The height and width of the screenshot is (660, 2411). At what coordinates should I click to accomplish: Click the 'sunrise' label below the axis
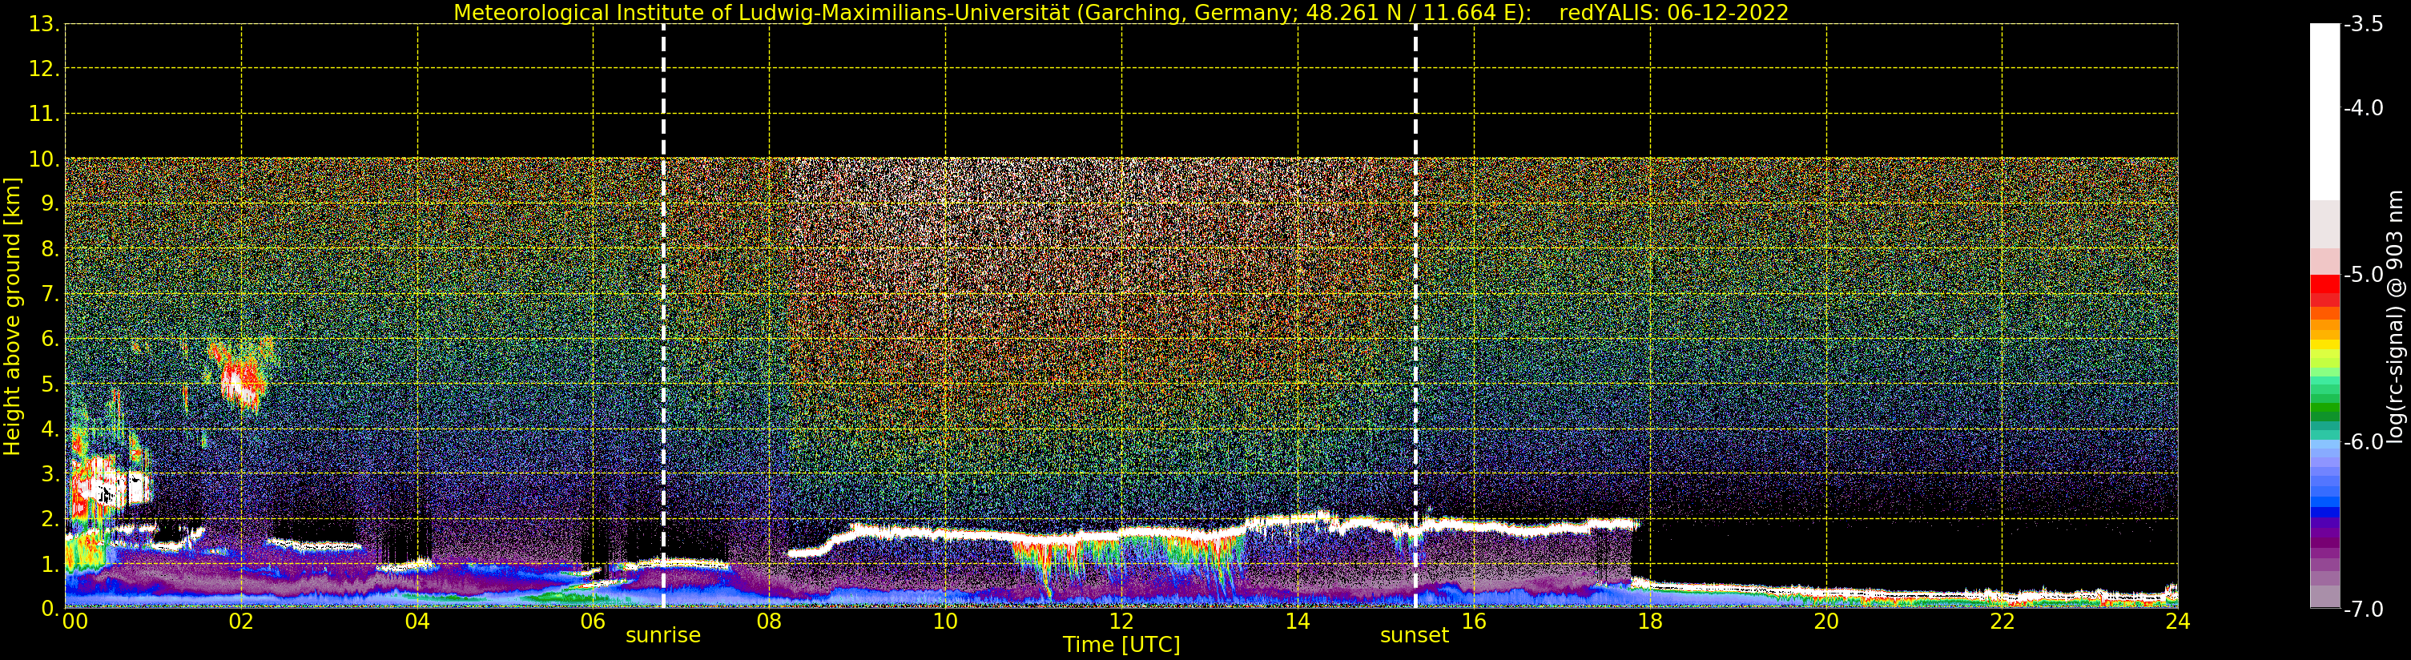pyautogui.click(x=662, y=636)
